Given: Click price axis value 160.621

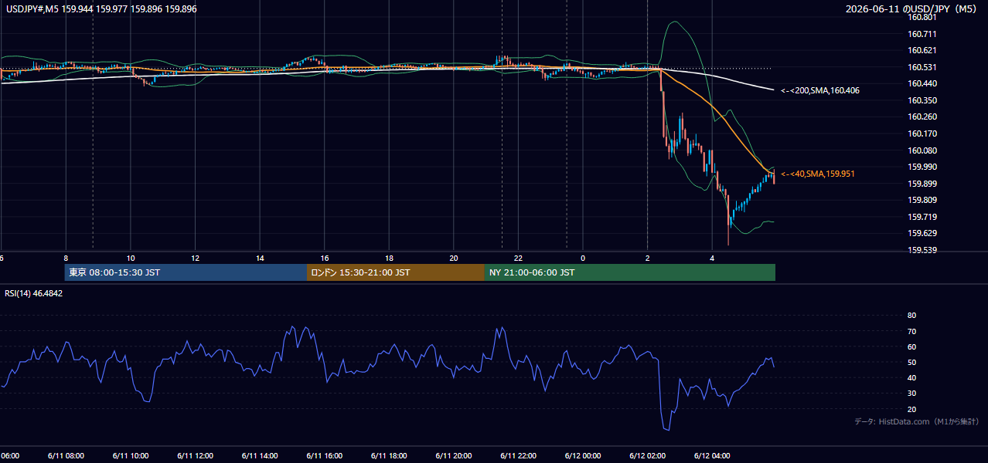Looking at the screenshot, I should pyautogui.click(x=922, y=51).
